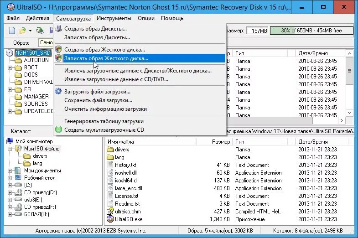Image resolution: width=358 pixels, height=238 pixels.
Task: Choose Извлечь загрузочные данные с CD/DVD
Action: [x=140, y=79]
